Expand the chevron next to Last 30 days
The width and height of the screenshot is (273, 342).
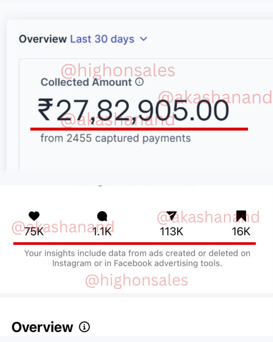[x=144, y=39]
